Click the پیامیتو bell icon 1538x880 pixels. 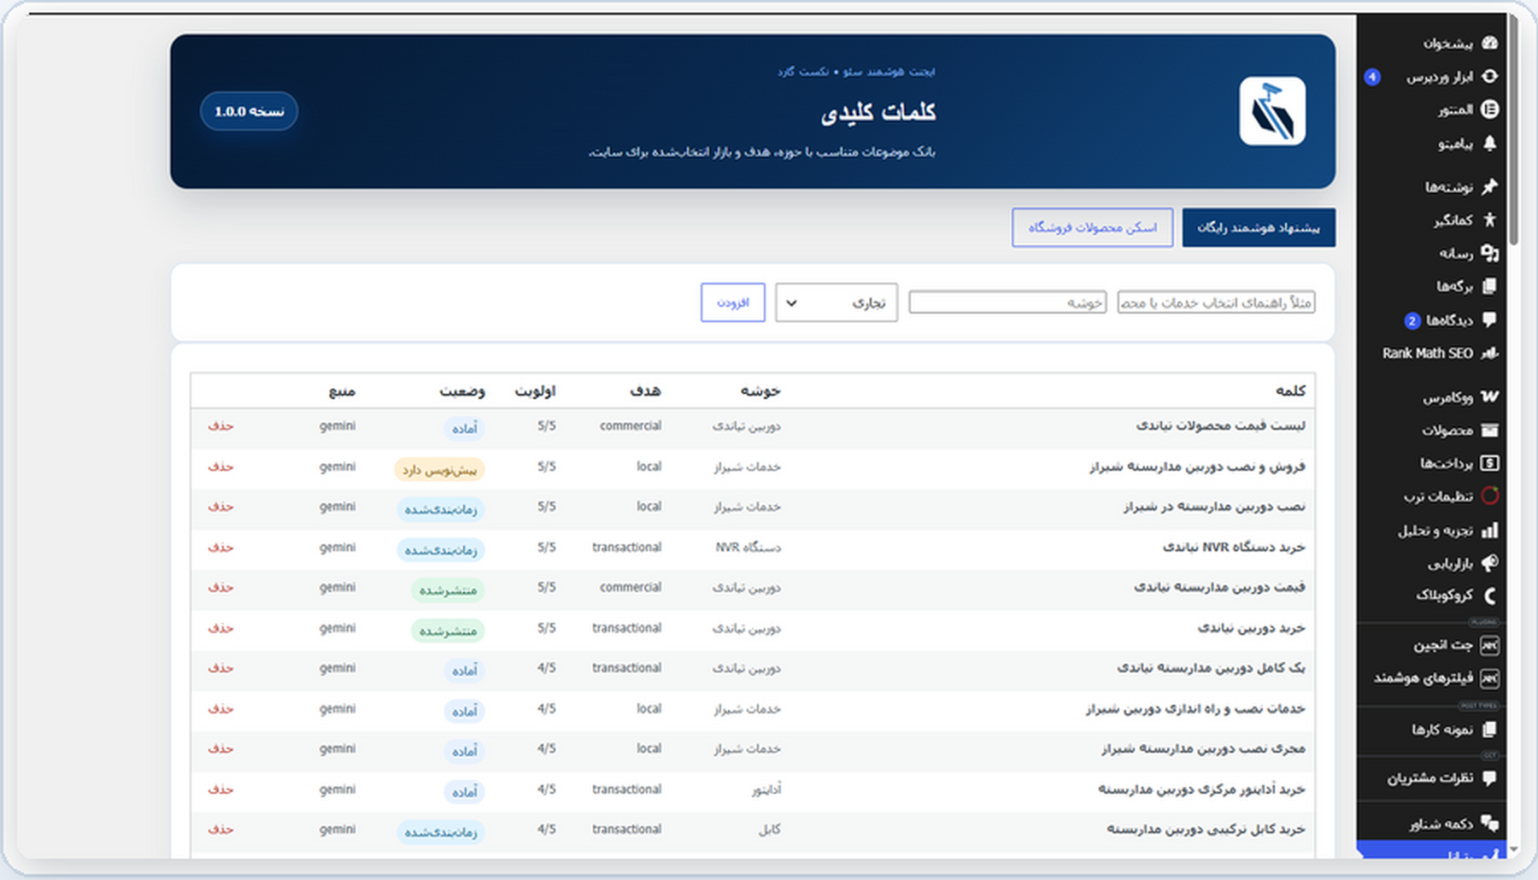pos(1489,144)
